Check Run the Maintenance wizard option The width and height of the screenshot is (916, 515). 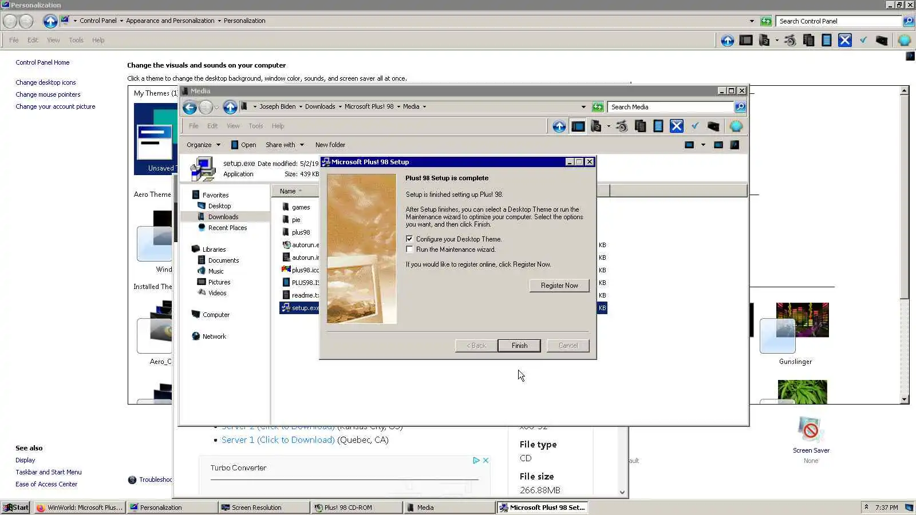[409, 249]
